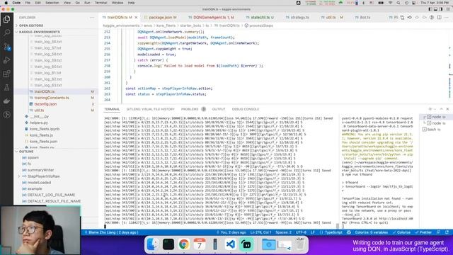Open kore_fleets.ipynb in the Explorer
The height and width of the screenshot is (255, 453).
coord(45,129)
